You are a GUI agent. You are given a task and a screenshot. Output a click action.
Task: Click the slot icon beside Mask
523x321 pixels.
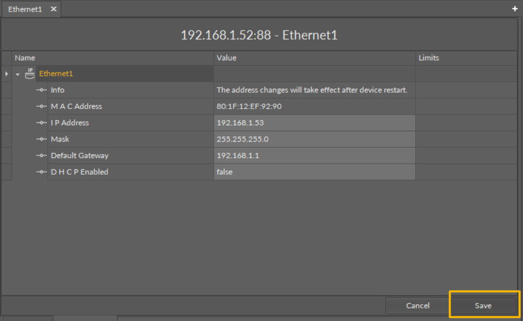pyautogui.click(x=42, y=139)
